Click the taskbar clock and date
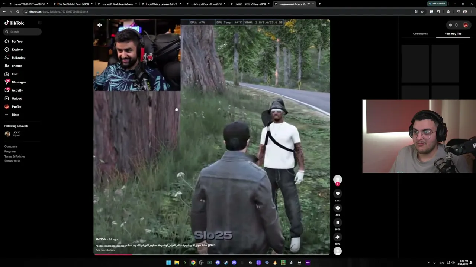 click(463, 263)
